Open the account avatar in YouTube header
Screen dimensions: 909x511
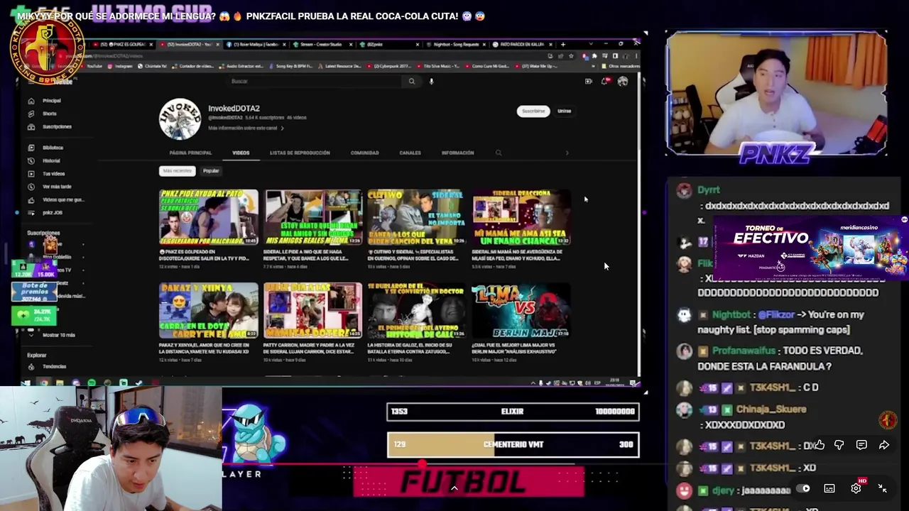pos(623,82)
